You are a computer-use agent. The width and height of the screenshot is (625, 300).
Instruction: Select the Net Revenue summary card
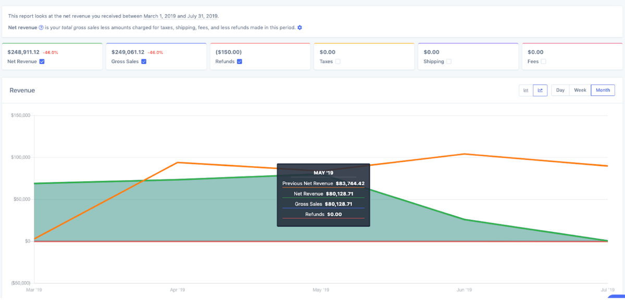(x=52, y=56)
